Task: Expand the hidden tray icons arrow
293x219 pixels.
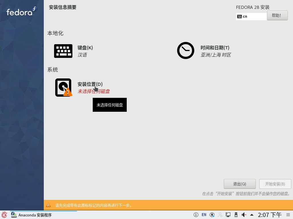Action: point(252,215)
